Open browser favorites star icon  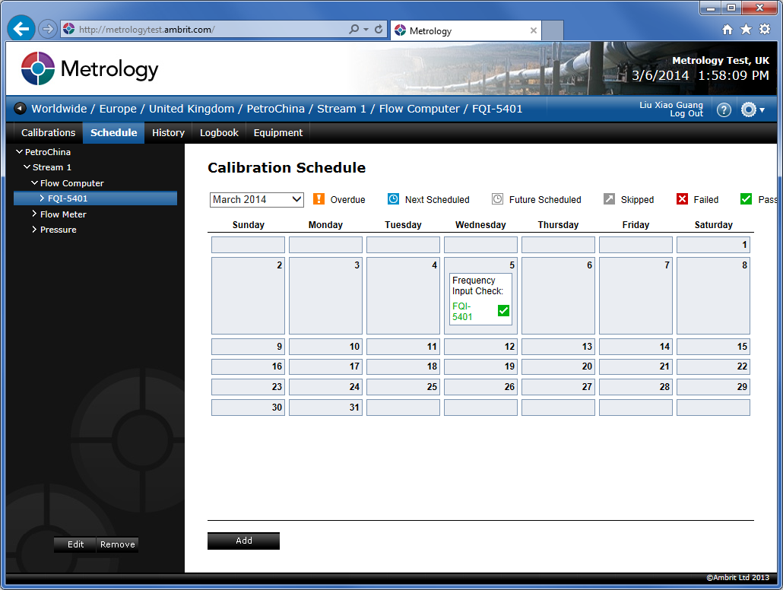point(746,30)
